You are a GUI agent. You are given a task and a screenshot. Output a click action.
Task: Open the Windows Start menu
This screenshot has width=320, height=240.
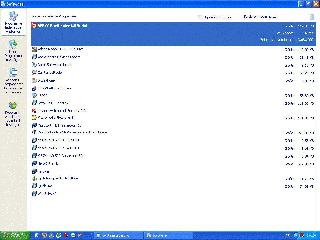(x=15, y=235)
